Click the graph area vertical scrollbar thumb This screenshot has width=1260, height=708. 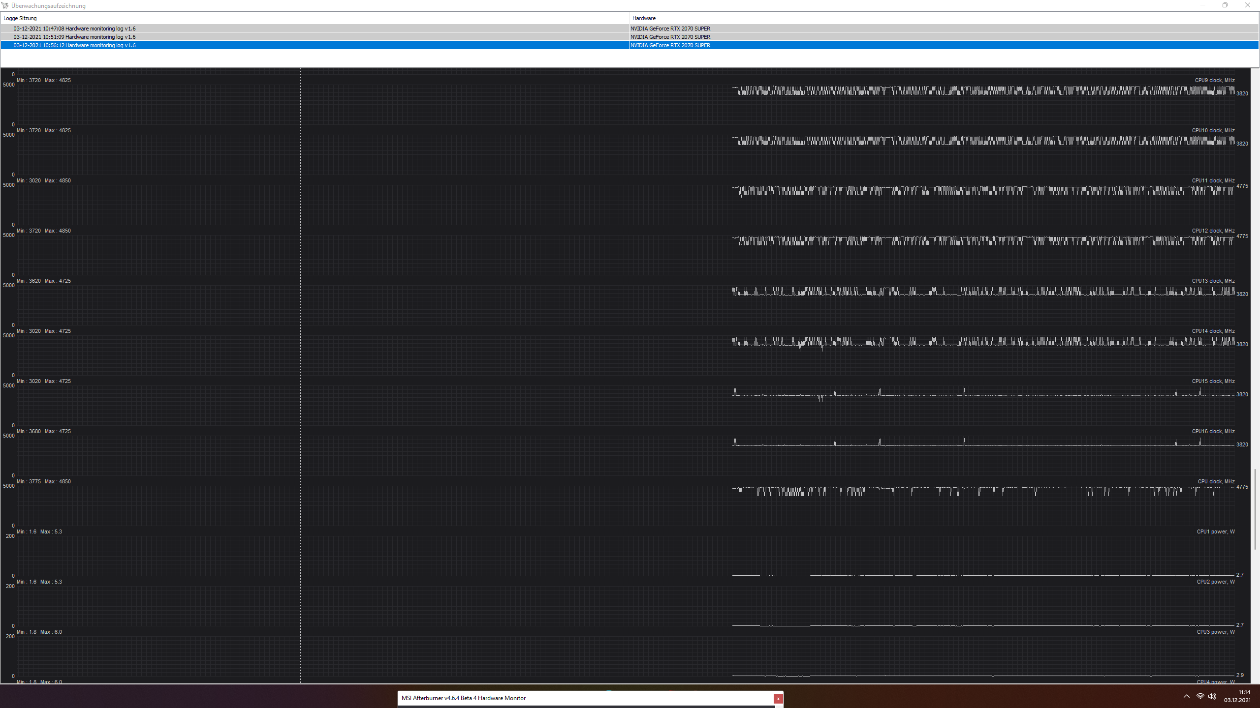[1255, 509]
